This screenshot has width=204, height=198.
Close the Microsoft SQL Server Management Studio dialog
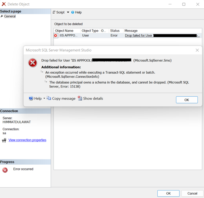tap(197, 50)
